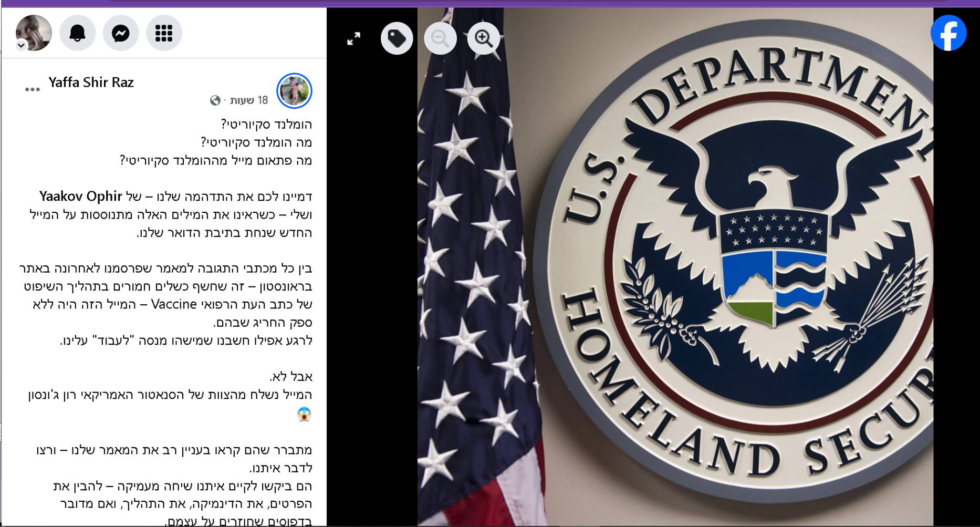The image size is (980, 527).
Task: Click the small chevron on the avatar
Action: (21, 45)
